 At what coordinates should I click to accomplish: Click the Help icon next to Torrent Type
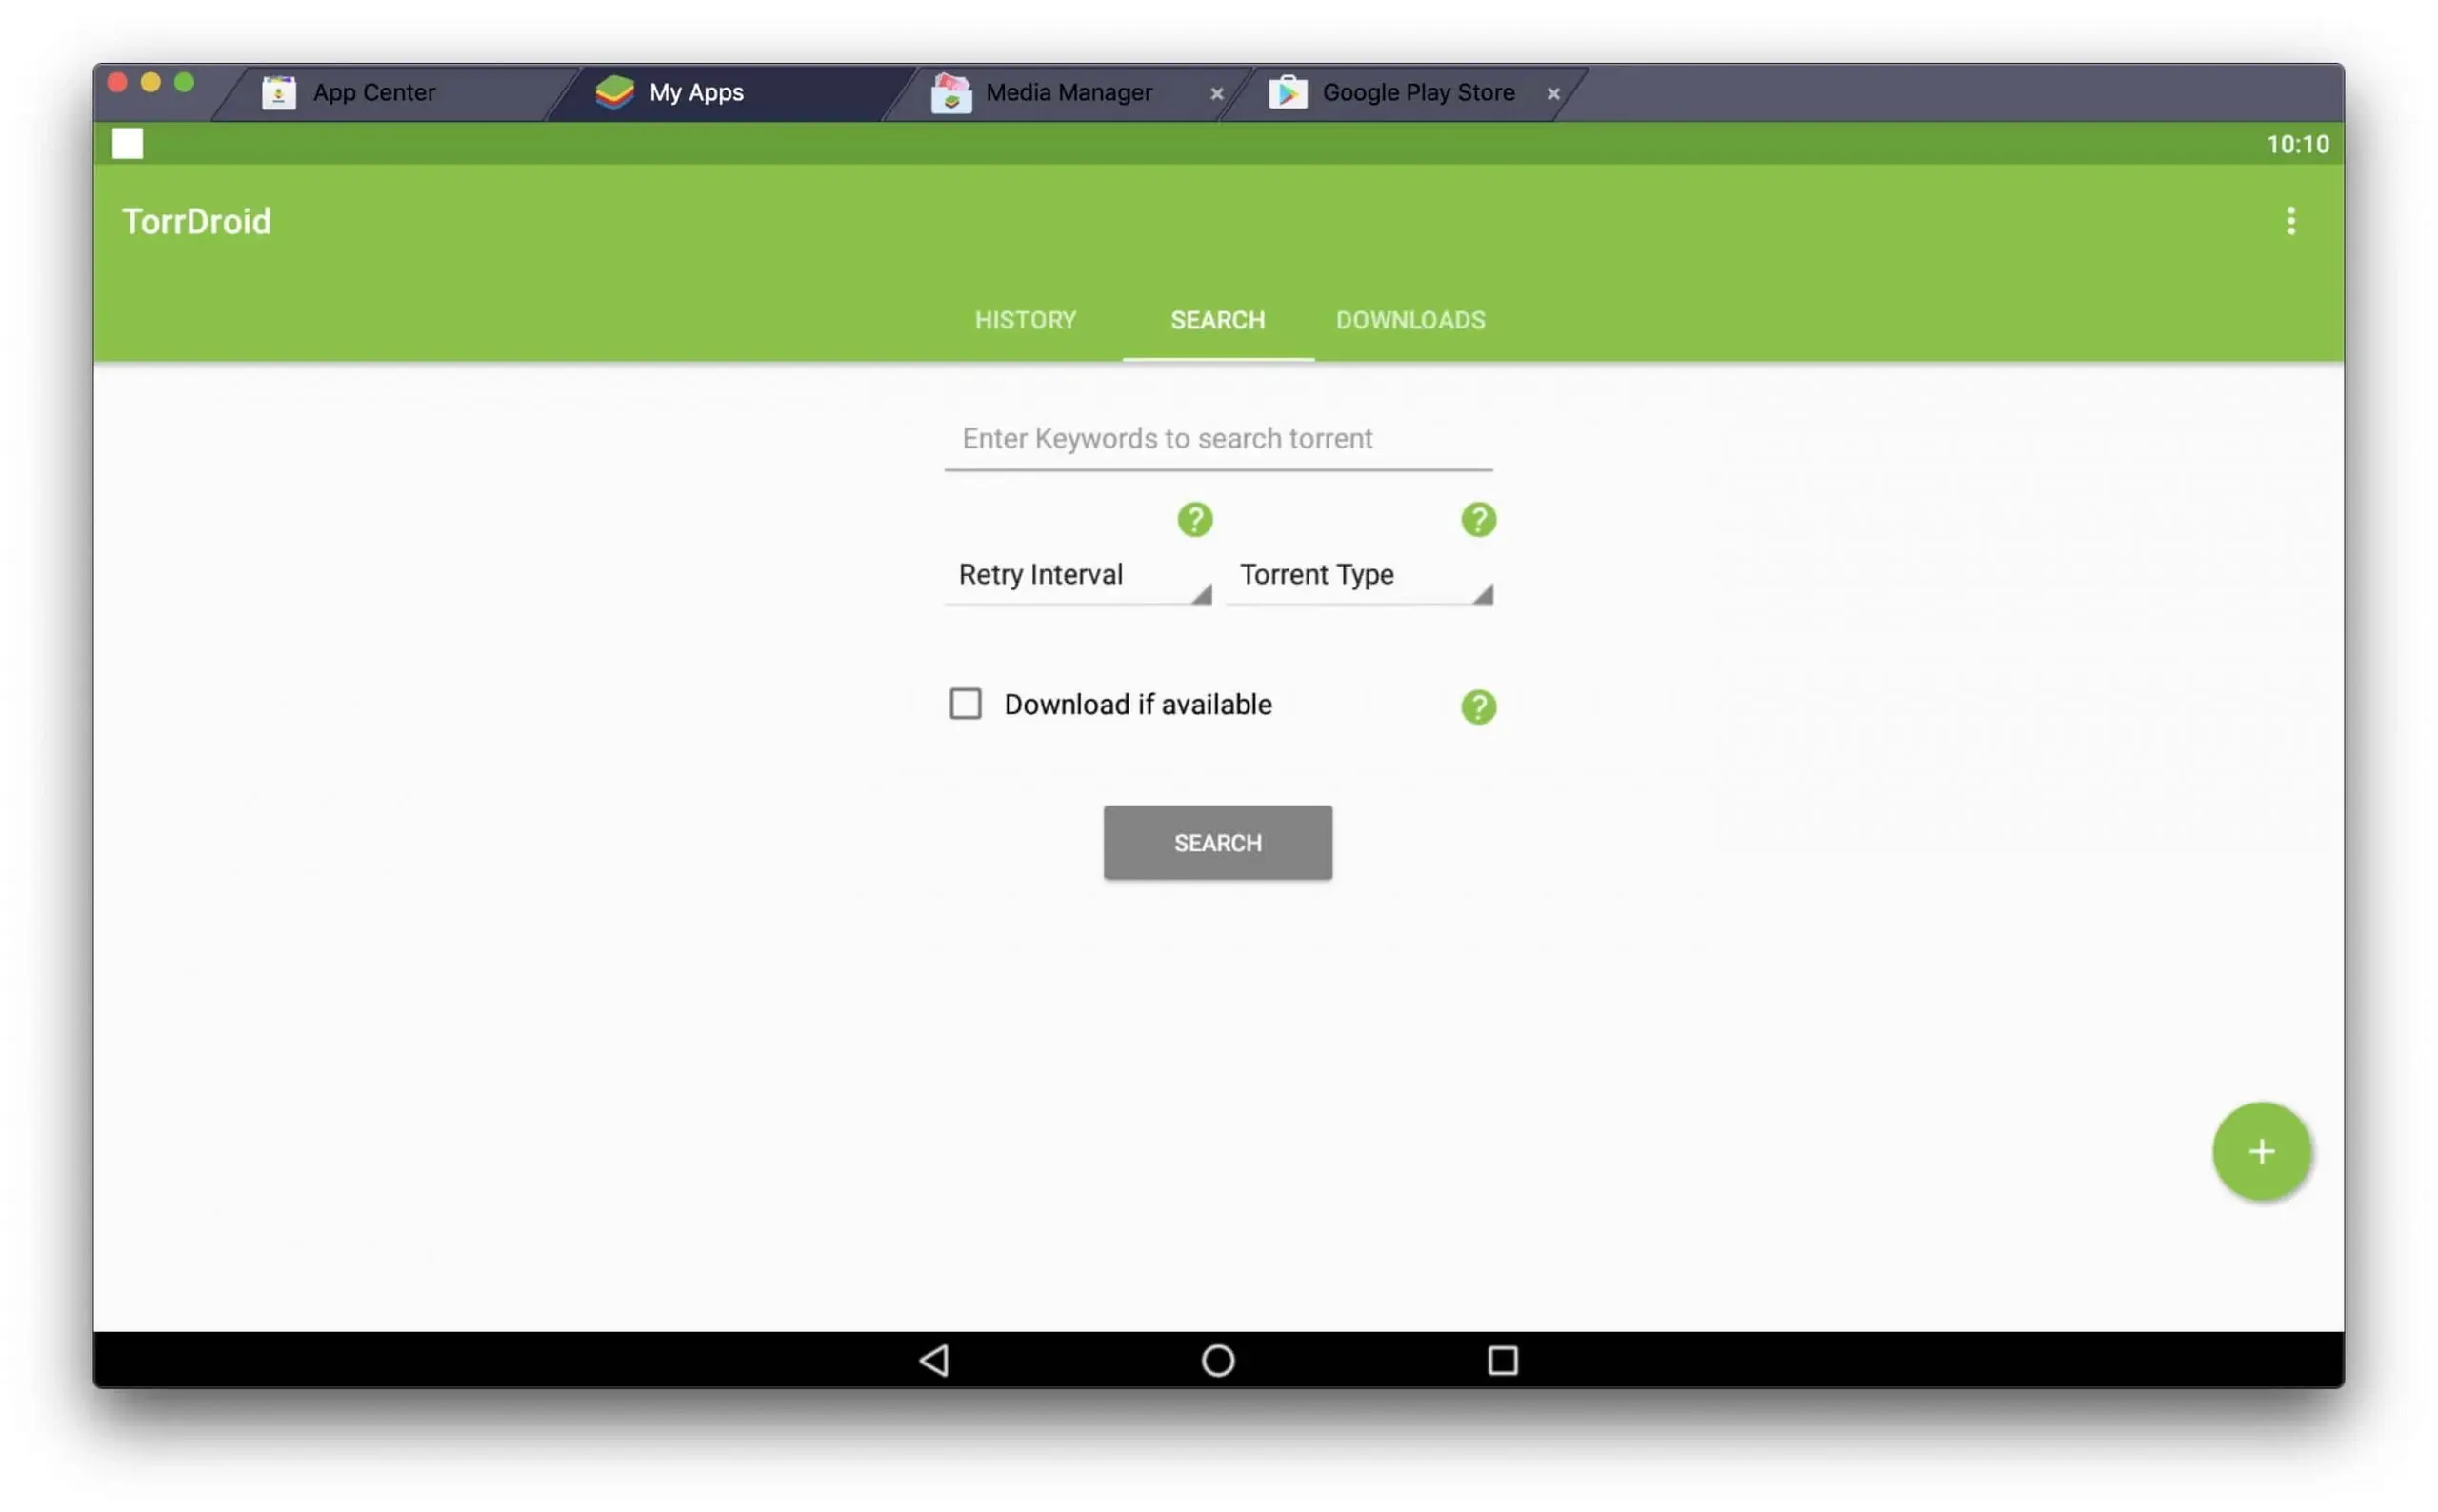coord(1477,519)
